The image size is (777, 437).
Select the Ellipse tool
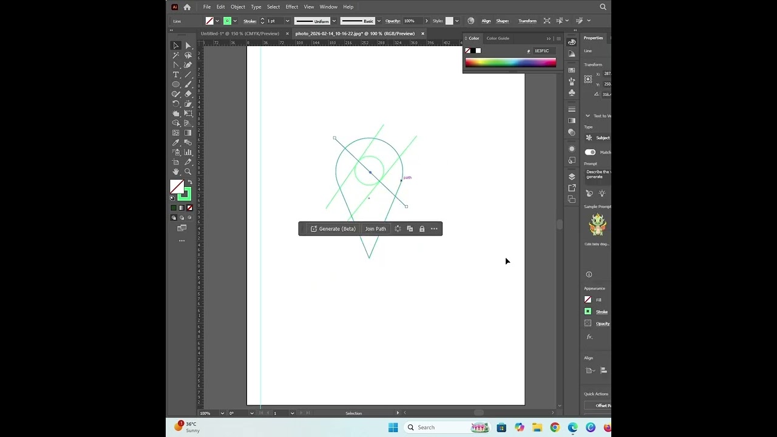(x=176, y=84)
